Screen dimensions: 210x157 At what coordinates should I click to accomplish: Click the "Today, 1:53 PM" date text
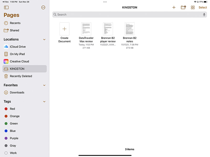click(86, 45)
